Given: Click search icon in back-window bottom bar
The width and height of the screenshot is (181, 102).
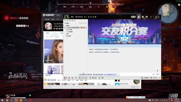Looking at the screenshot, I should coord(139,87).
